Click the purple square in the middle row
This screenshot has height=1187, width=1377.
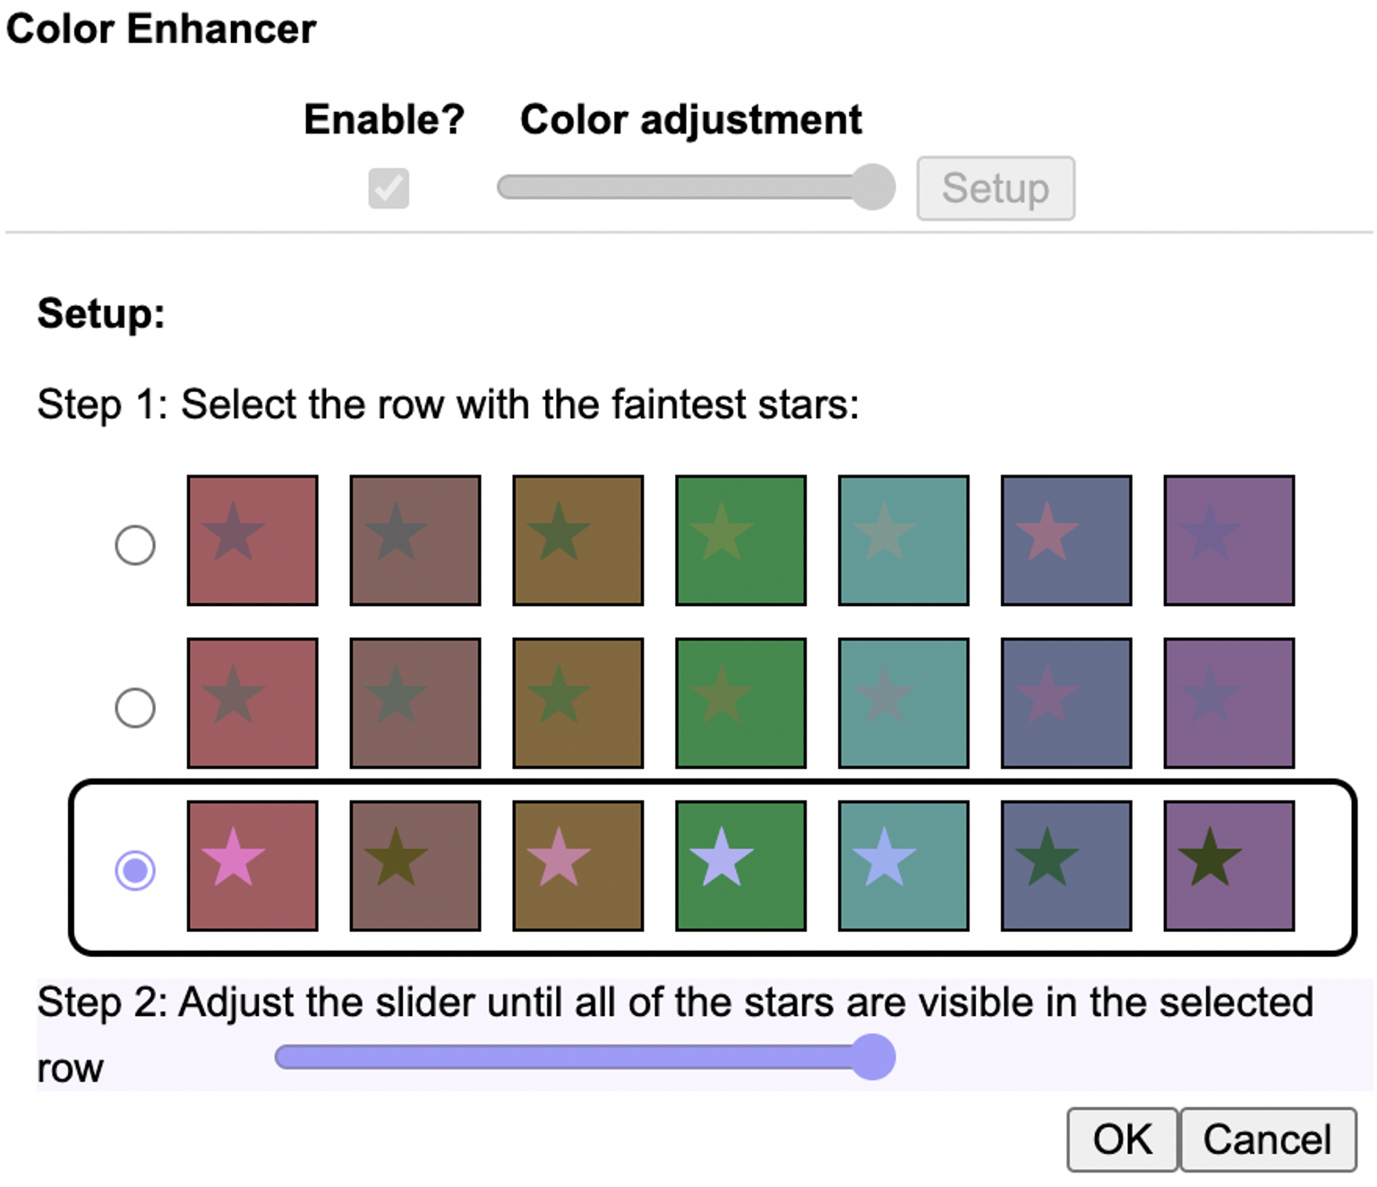[x=1229, y=702]
